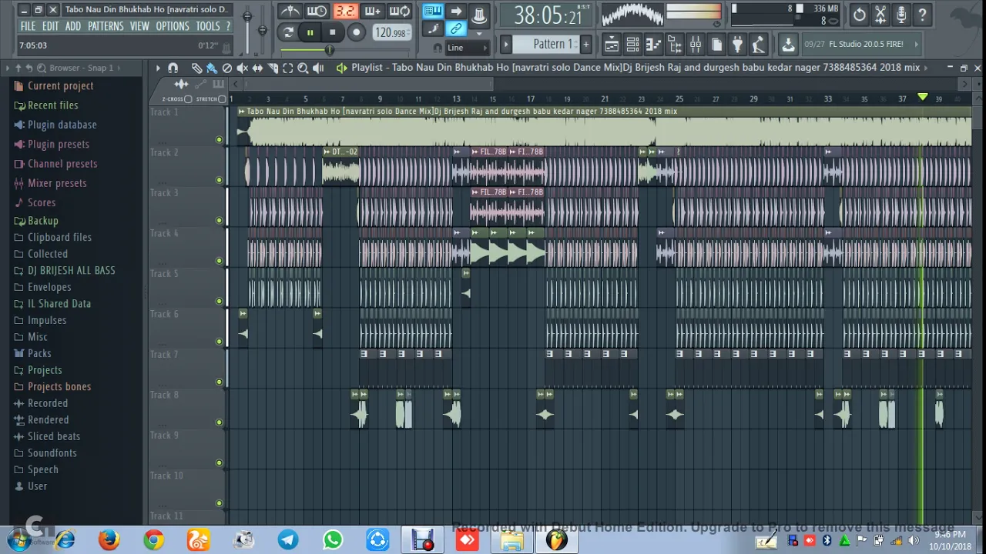Screen dimensions: 986x554
Task: Click the tempo display 120.998
Action: (391, 33)
